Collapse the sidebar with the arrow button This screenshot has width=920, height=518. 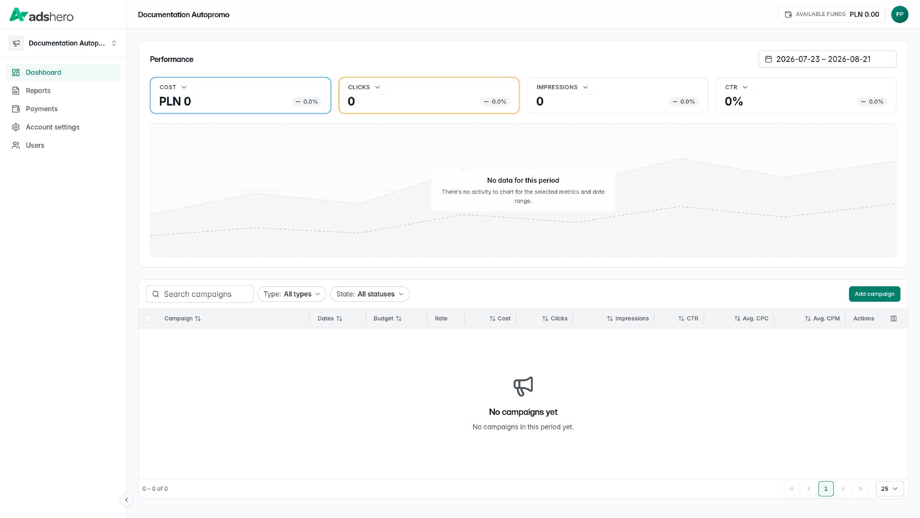(126, 500)
